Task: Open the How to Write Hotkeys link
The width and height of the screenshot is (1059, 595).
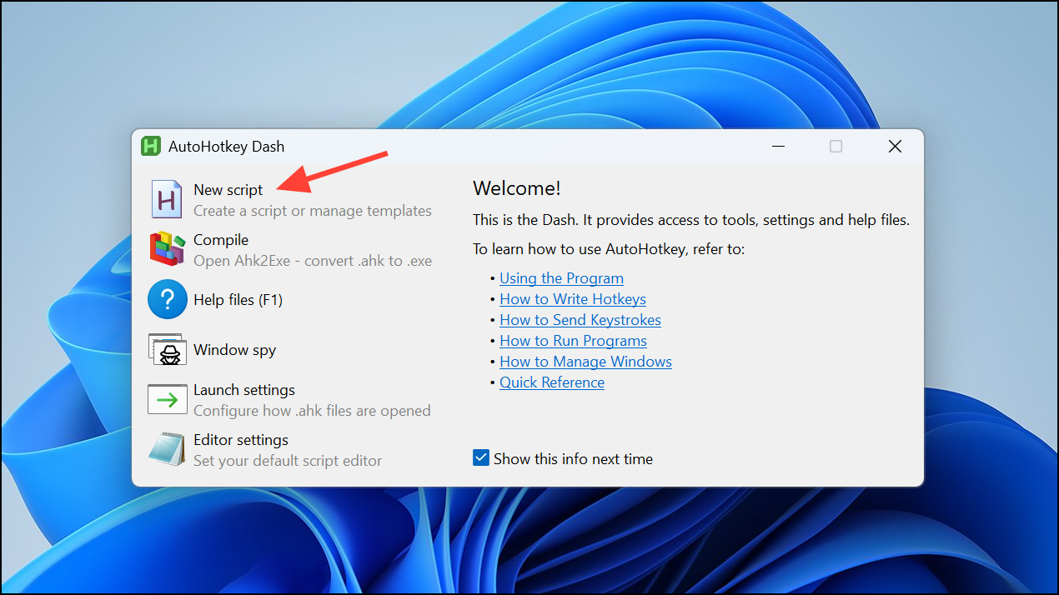Action: [x=573, y=299]
